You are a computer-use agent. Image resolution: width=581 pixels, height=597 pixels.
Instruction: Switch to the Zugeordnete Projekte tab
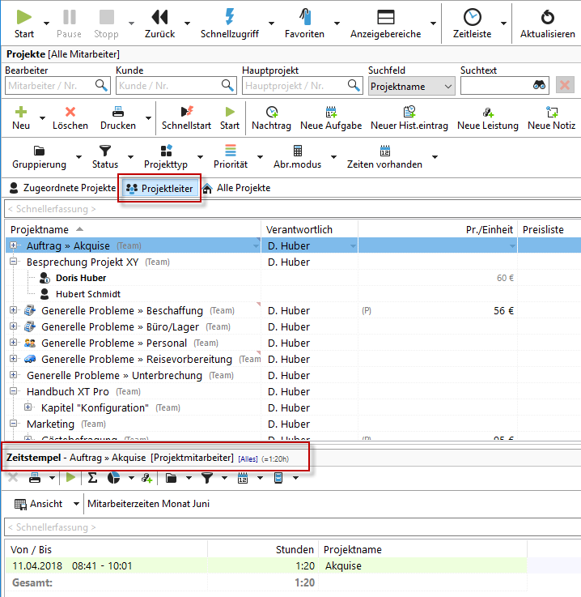pyautogui.click(x=62, y=188)
